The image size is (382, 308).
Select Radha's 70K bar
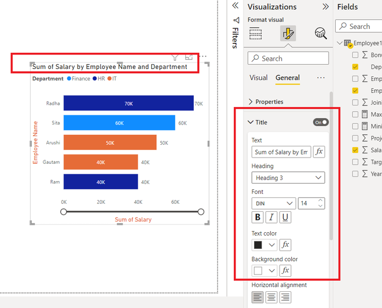[x=128, y=103]
